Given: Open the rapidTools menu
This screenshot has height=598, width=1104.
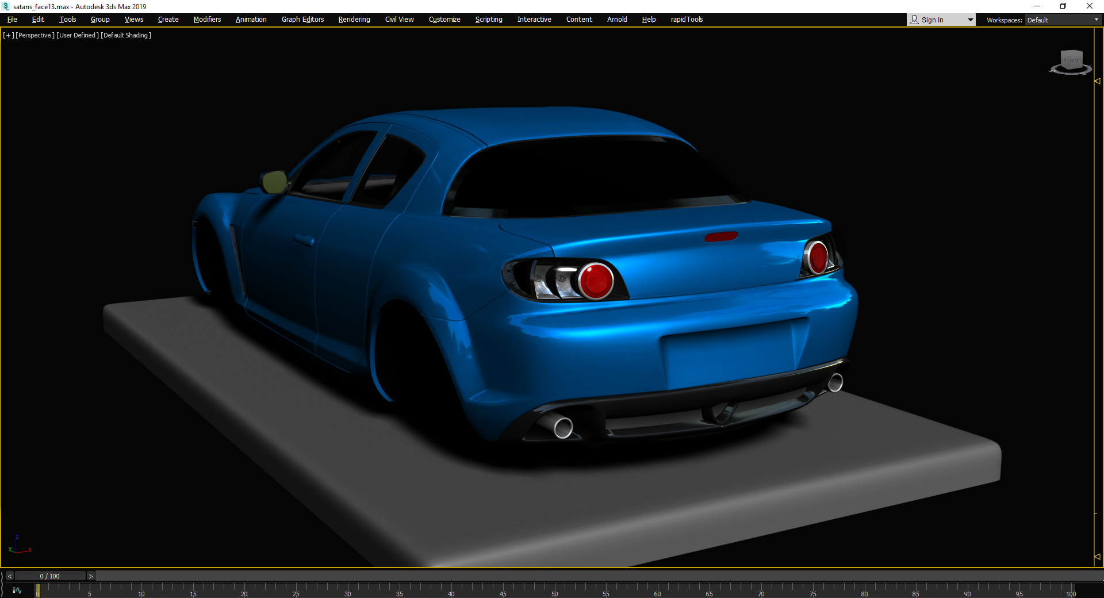Looking at the screenshot, I should click(x=687, y=20).
